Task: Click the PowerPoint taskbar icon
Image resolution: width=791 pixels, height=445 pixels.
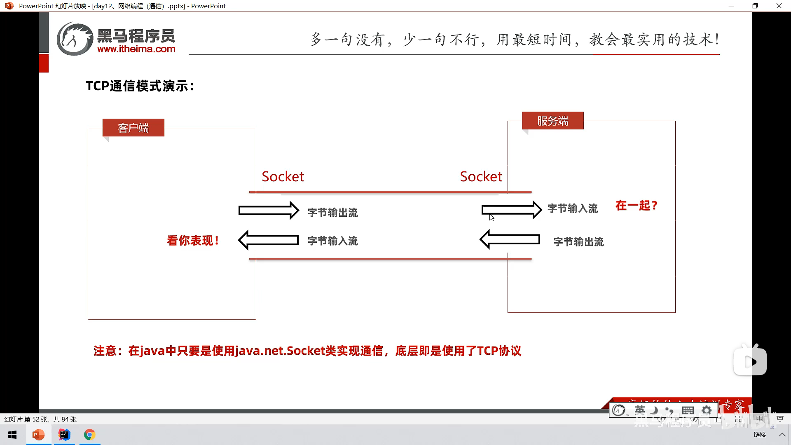Action: click(38, 435)
